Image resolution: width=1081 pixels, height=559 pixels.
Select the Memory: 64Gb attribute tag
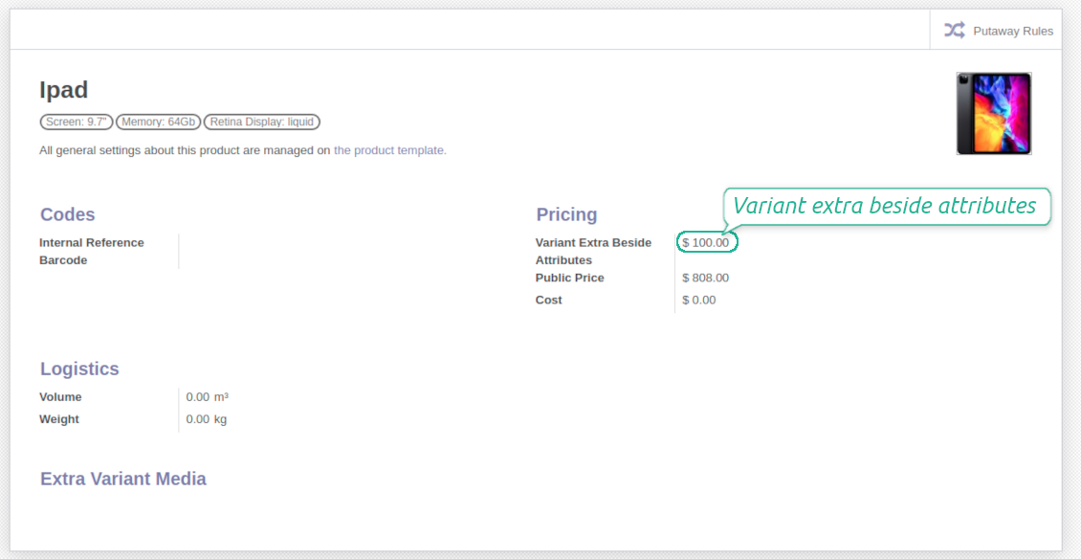(158, 123)
